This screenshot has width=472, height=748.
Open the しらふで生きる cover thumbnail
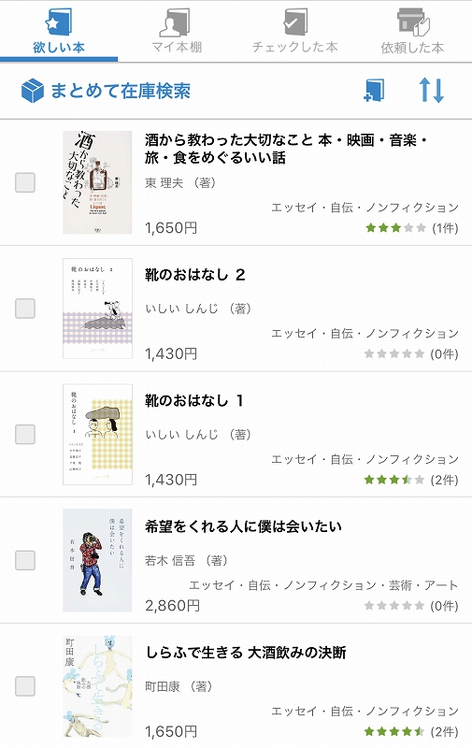tap(97, 686)
